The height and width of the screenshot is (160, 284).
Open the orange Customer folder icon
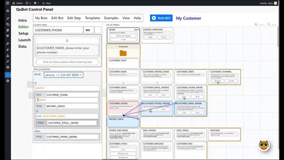click(x=123, y=53)
